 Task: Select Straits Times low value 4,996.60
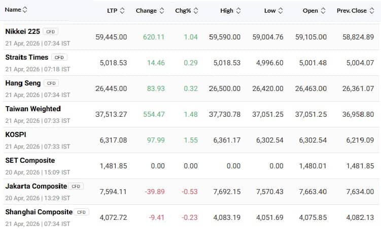tap(270, 63)
